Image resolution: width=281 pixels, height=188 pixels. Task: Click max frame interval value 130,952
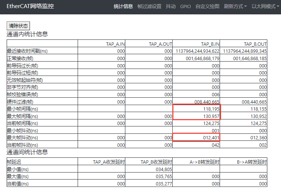click(x=258, y=116)
